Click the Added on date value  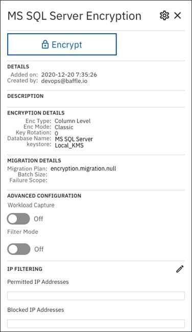pyautogui.click(x=69, y=75)
